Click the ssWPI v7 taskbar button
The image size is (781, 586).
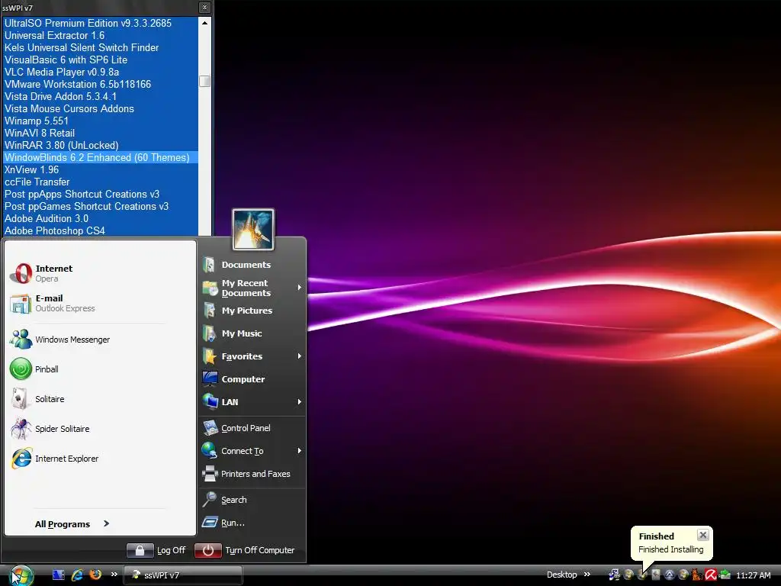183,575
